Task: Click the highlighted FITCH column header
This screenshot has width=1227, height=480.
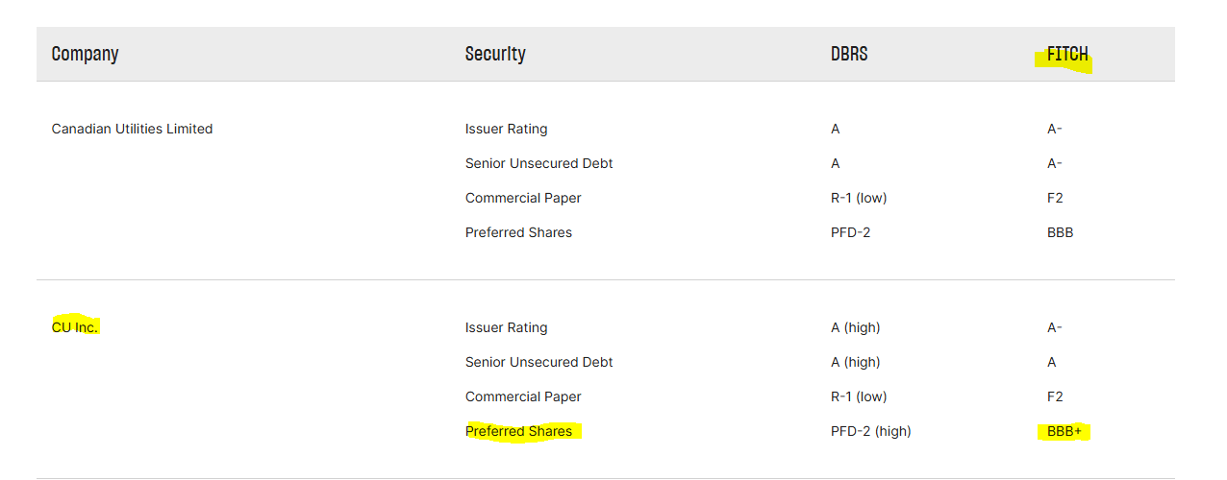Action: click(x=1067, y=54)
